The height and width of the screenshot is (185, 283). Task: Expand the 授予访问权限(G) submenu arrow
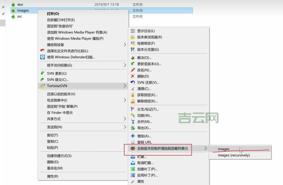(x=125, y=65)
